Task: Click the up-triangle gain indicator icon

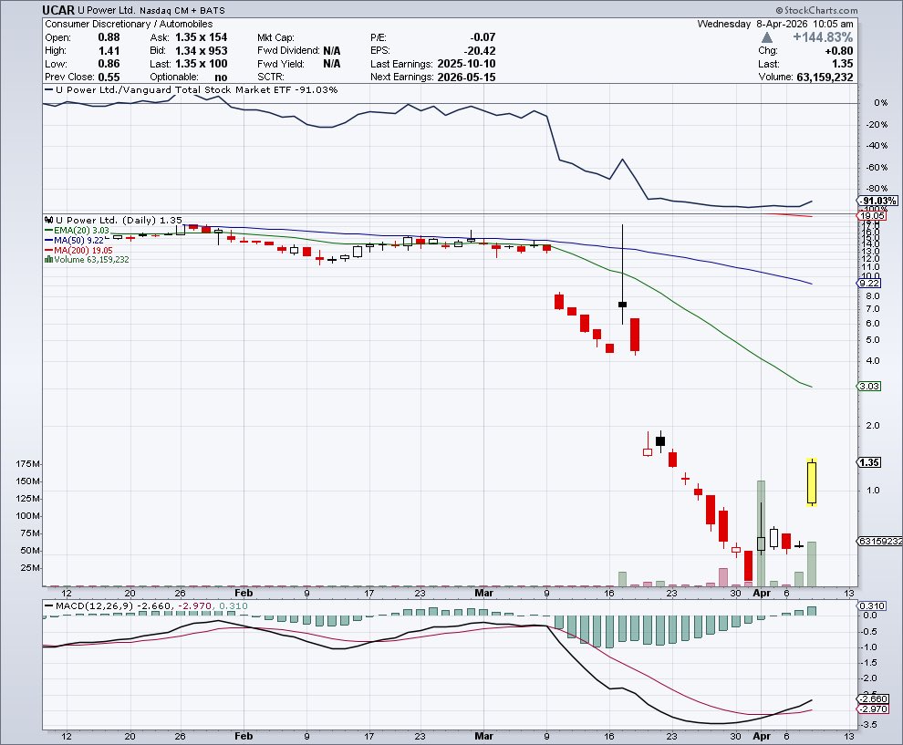Action: [x=766, y=37]
